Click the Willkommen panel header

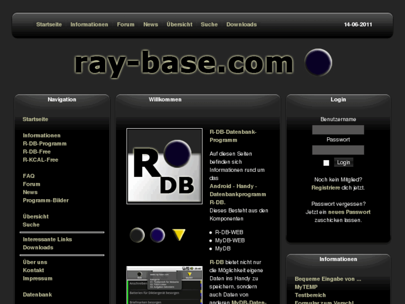[x=165, y=99]
